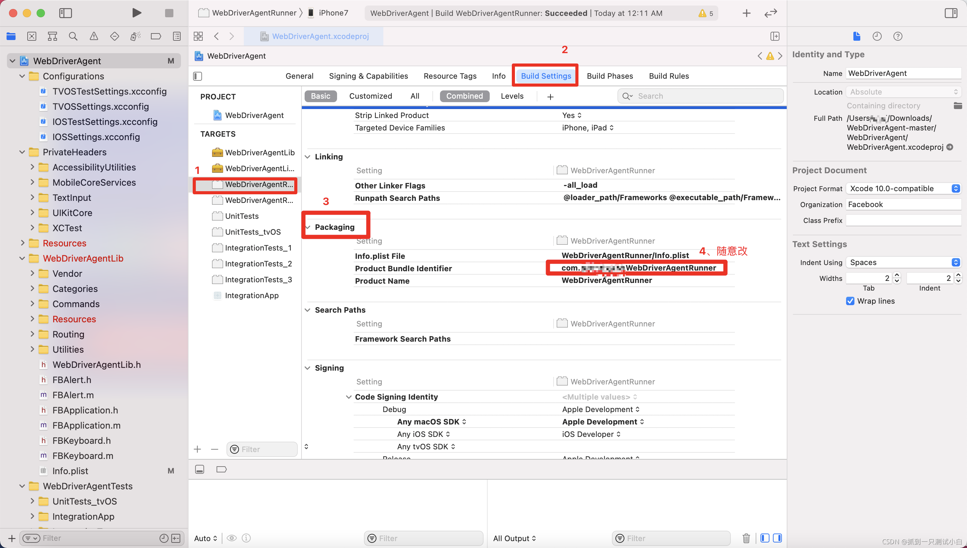The image size is (967, 548).
Task: Open the Issue navigator warning icon
Action: coord(94,37)
